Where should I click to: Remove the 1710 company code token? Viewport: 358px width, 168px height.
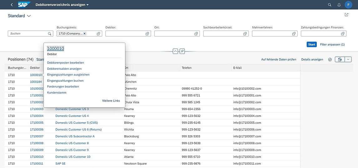[x=84, y=34]
